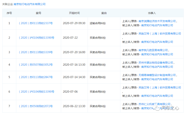Open case 沪0104民初13390号 dated 2020-07-06
This screenshot has width=185, height=116.
point(36,92)
